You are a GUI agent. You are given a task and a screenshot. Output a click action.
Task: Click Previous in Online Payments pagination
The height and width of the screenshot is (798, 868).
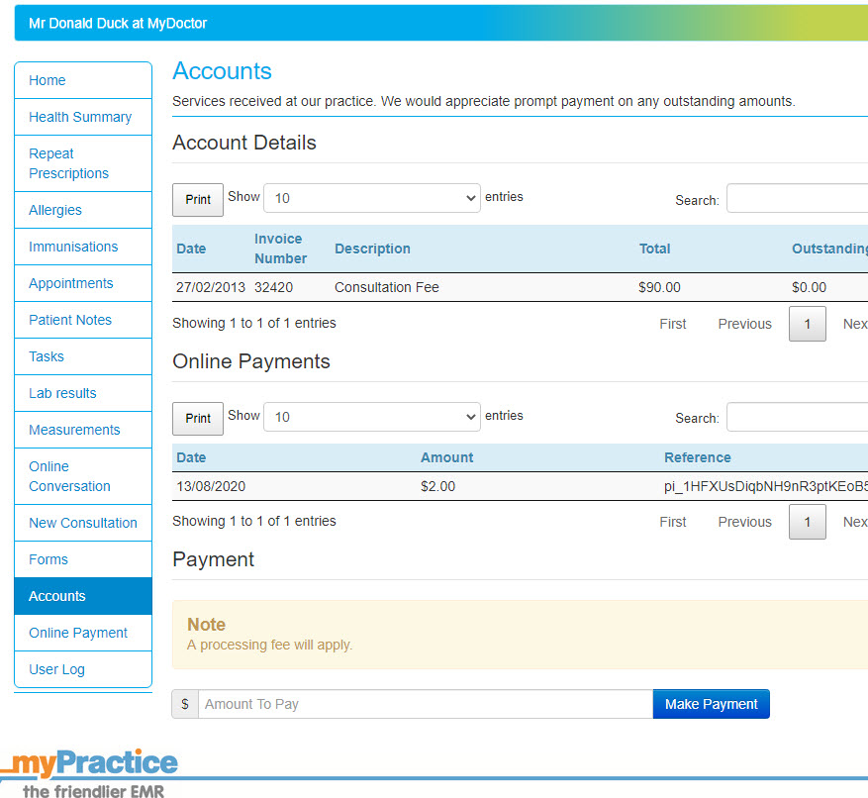coord(744,522)
